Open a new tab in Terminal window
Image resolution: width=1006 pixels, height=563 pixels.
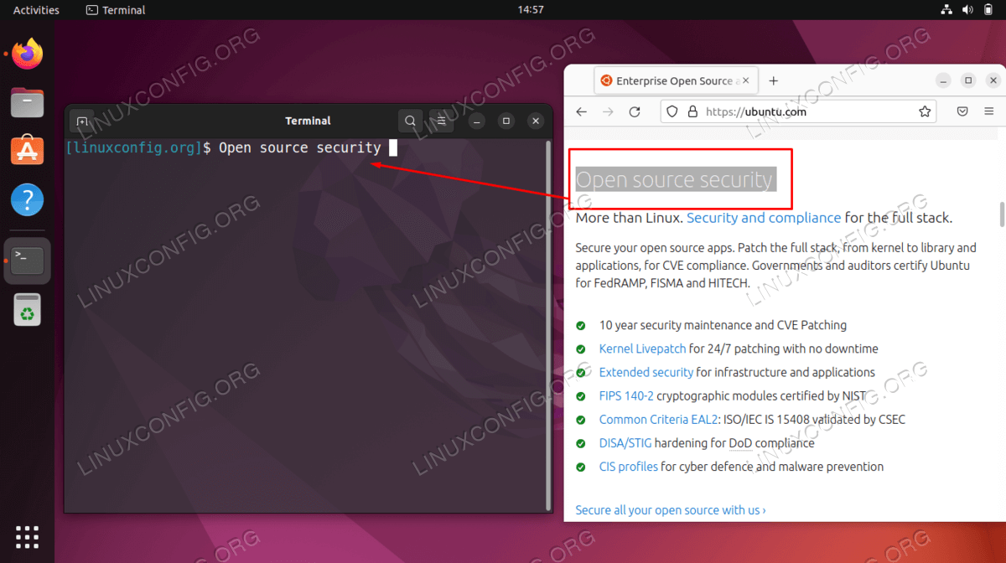tap(82, 121)
